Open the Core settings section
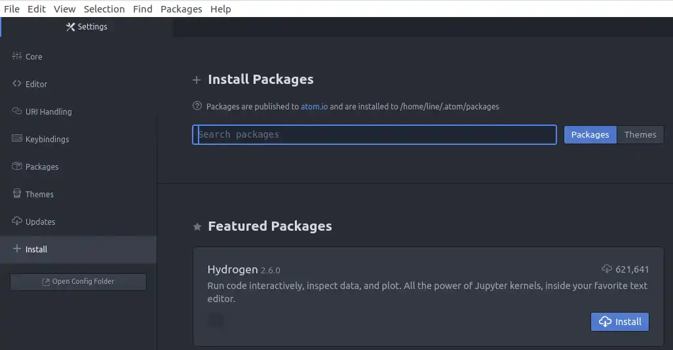The height and width of the screenshot is (350, 673). click(x=33, y=57)
